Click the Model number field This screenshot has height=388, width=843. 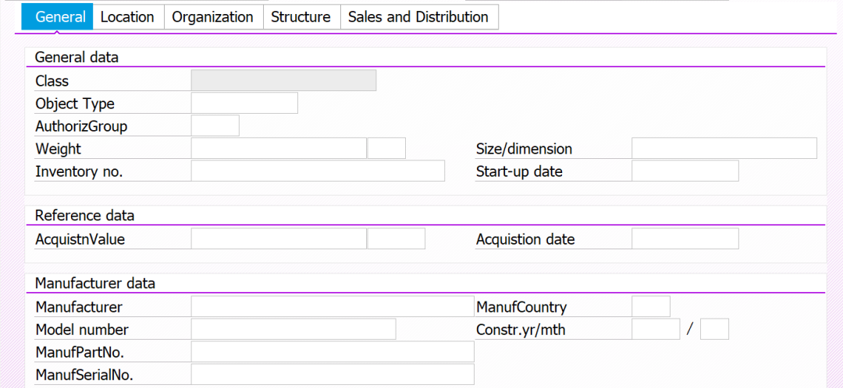(293, 330)
